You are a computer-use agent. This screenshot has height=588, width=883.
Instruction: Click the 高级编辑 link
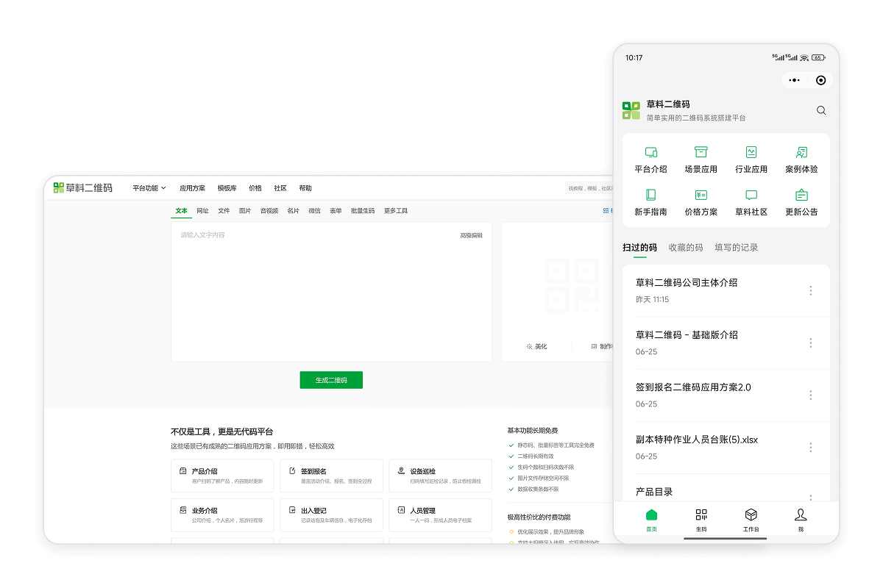471,235
